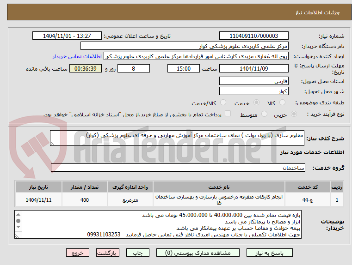
Task: Click the شرح کلی نیاز description textarea
Action: [x=177, y=138]
